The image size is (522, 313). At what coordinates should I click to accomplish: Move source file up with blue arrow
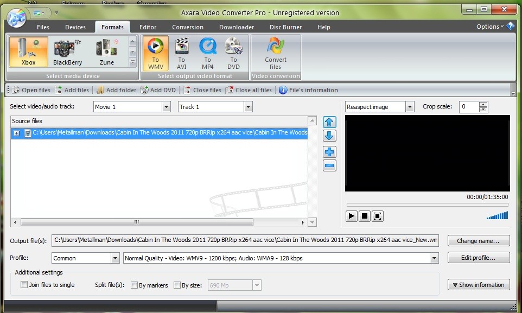click(x=329, y=122)
